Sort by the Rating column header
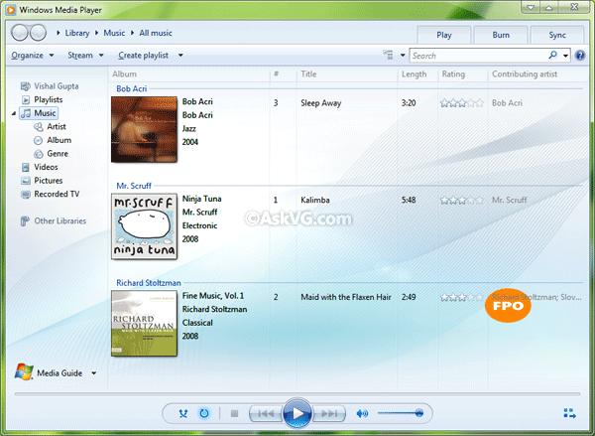Viewport: 595px width, 436px height. 453,74
